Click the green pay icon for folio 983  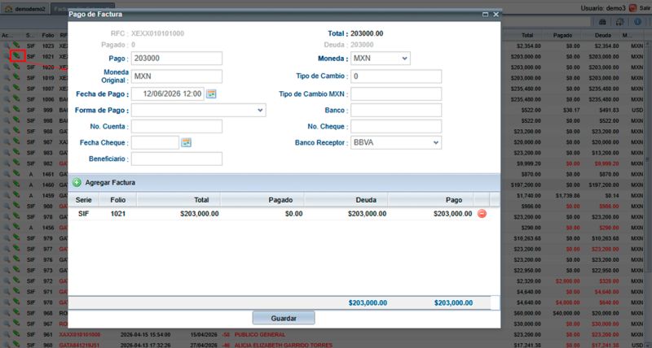(x=16, y=152)
